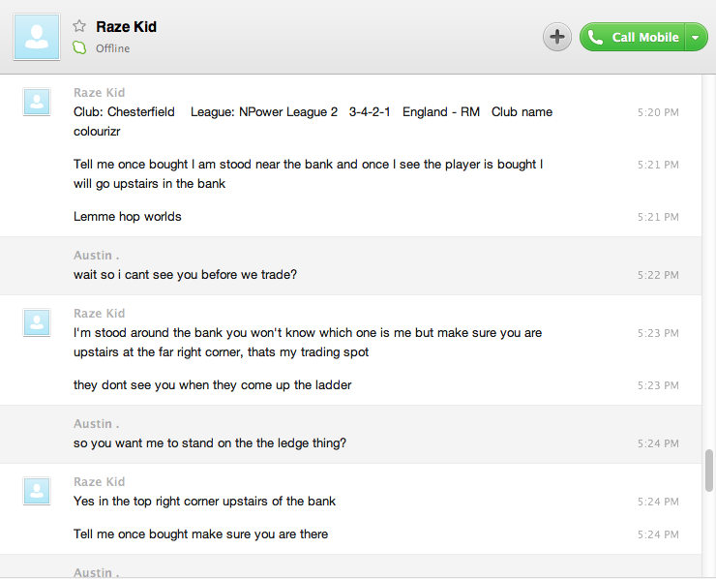Select the "Lemme hop worlds" message
716x579 pixels.
(128, 217)
